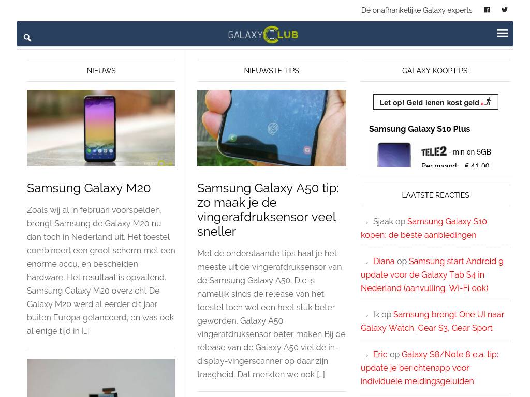Click the GalaxyClub logo
Screen dimensions: 530x397
coord(263,35)
